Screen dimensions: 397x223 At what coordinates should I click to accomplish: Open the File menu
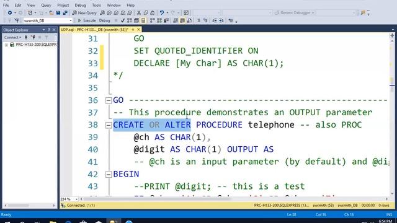pyautogui.click(x=6, y=5)
